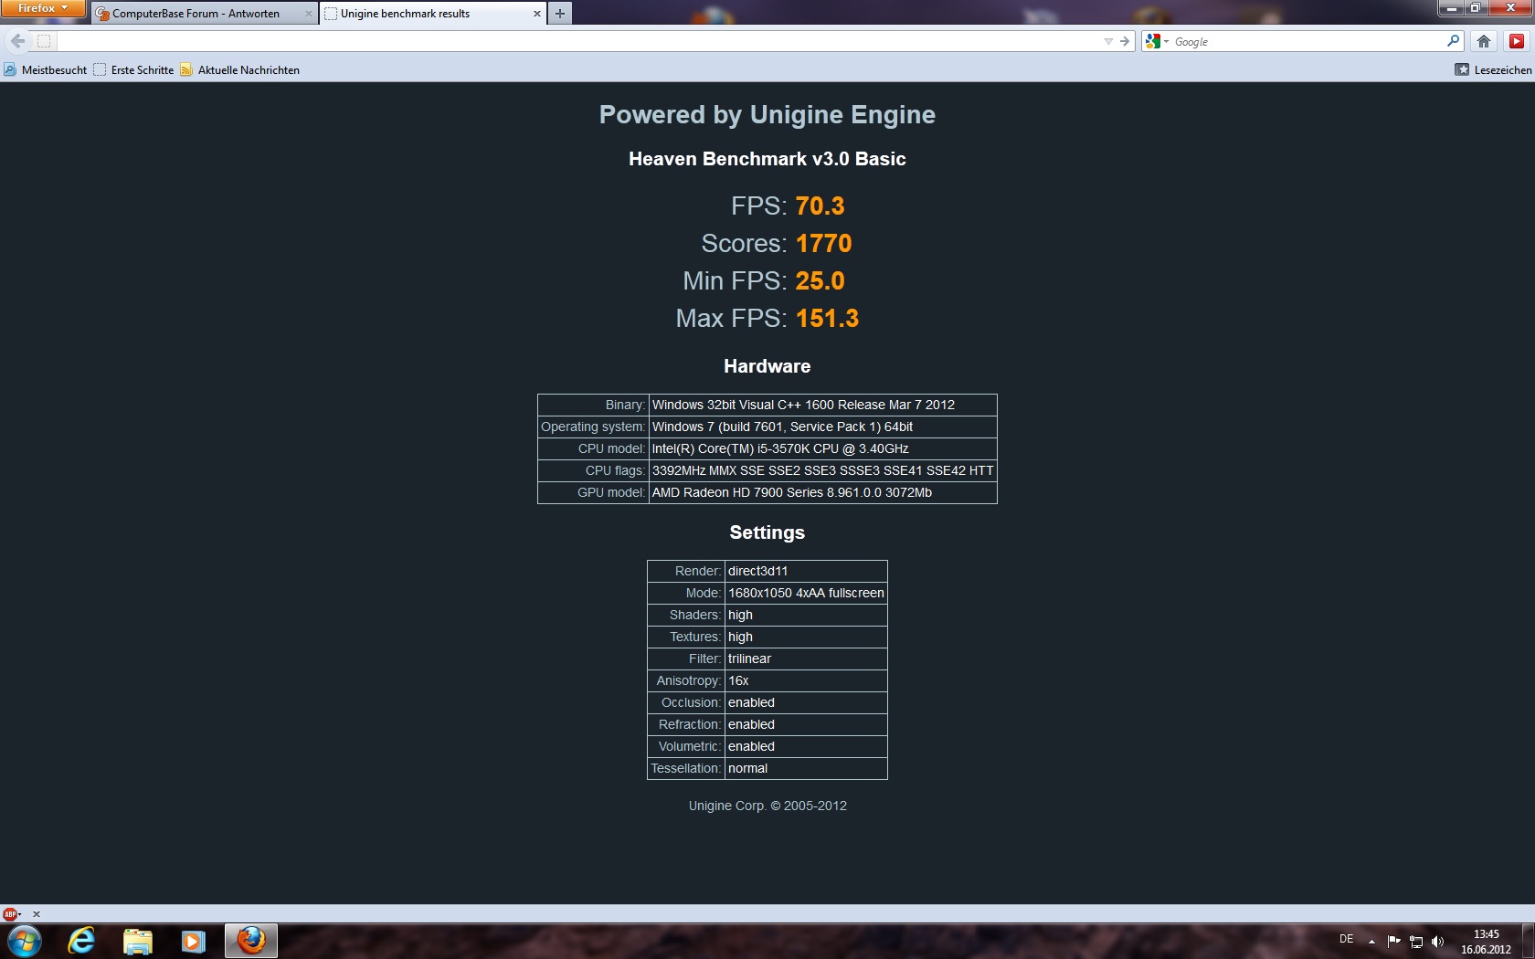Select the Unigine benchmark results tab
This screenshot has height=959, width=1535.
(x=405, y=14)
